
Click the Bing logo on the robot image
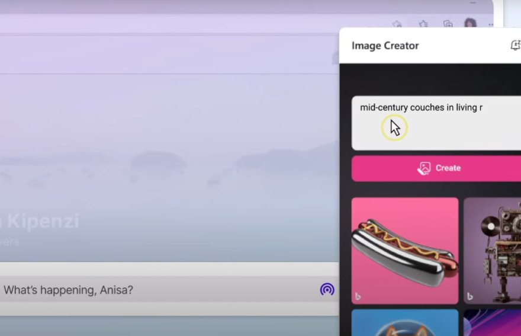[x=469, y=296]
